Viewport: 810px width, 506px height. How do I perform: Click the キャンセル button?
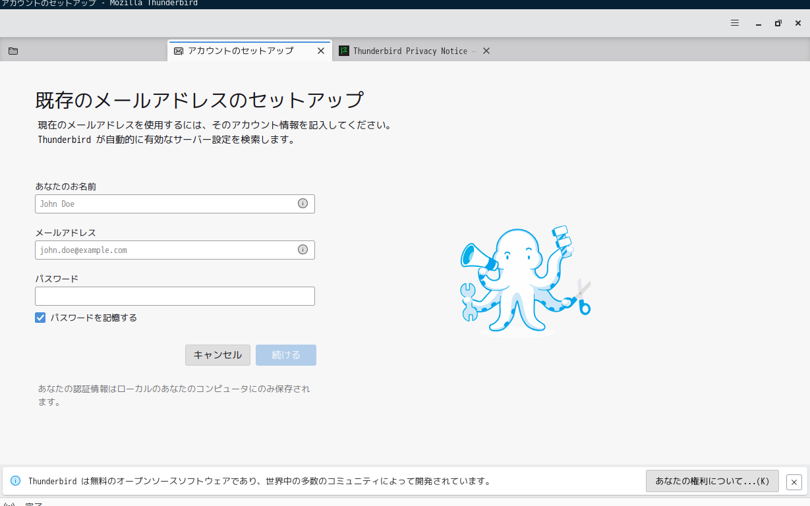[x=217, y=355]
